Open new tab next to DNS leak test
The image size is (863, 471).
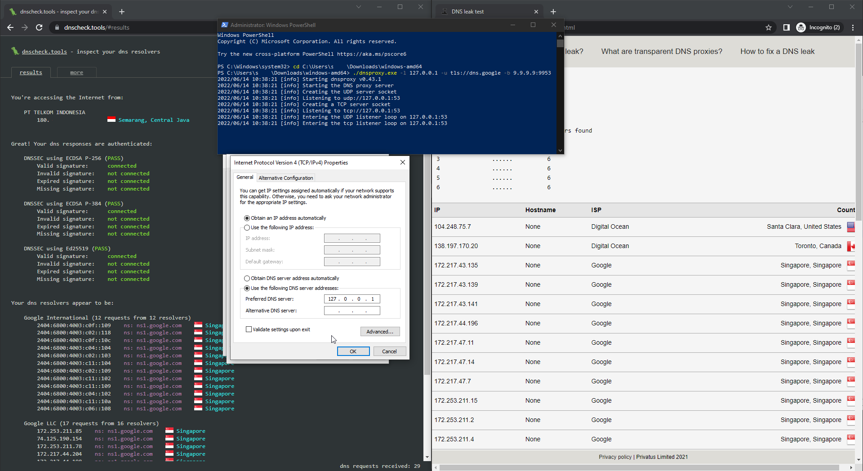[x=553, y=12]
